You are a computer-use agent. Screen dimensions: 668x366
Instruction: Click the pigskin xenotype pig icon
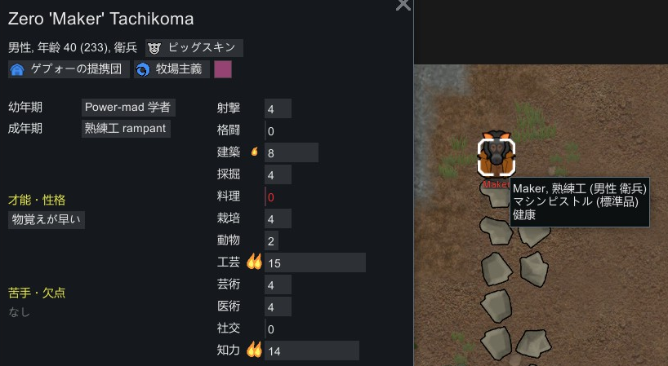click(x=154, y=48)
